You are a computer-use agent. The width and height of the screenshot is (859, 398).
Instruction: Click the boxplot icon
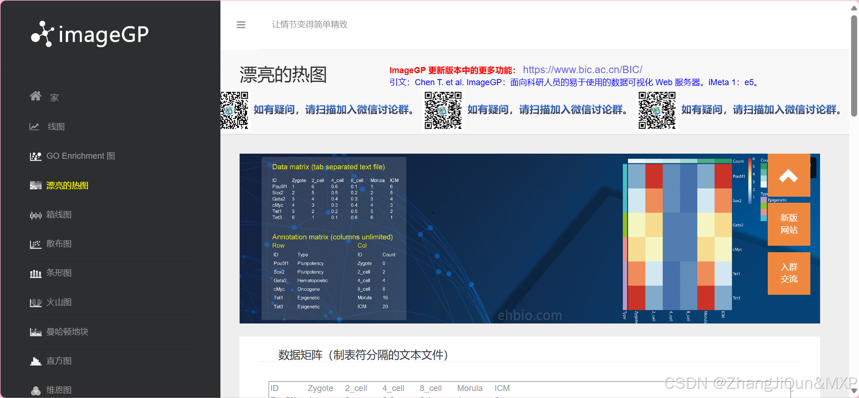36,215
